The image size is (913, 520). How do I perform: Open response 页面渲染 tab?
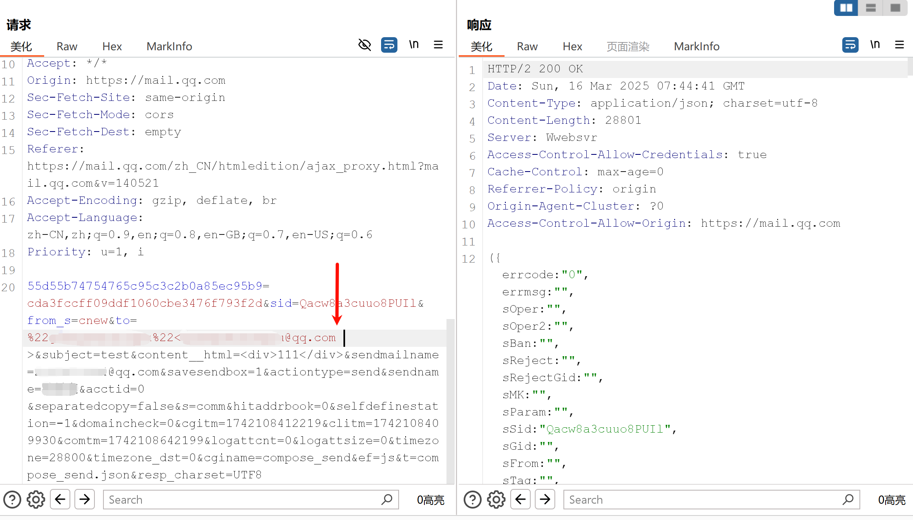[628, 47]
